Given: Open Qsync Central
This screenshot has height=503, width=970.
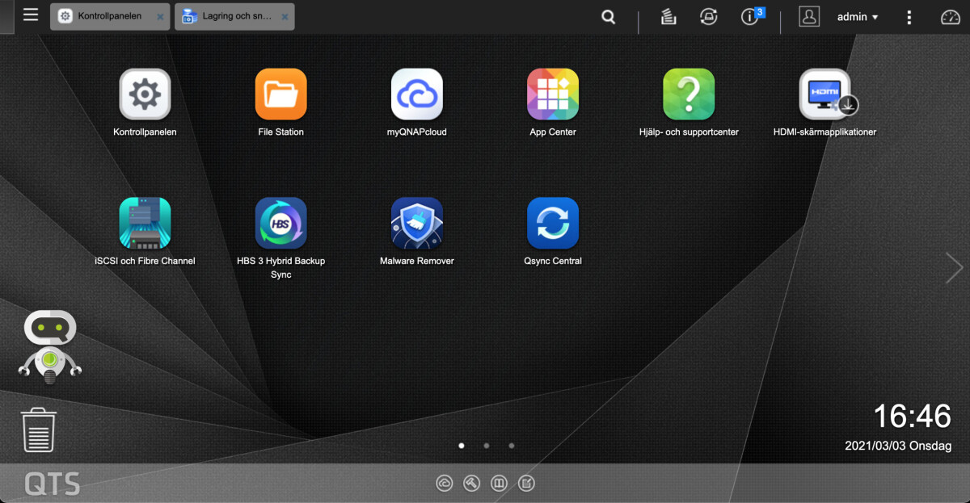Looking at the screenshot, I should [553, 224].
